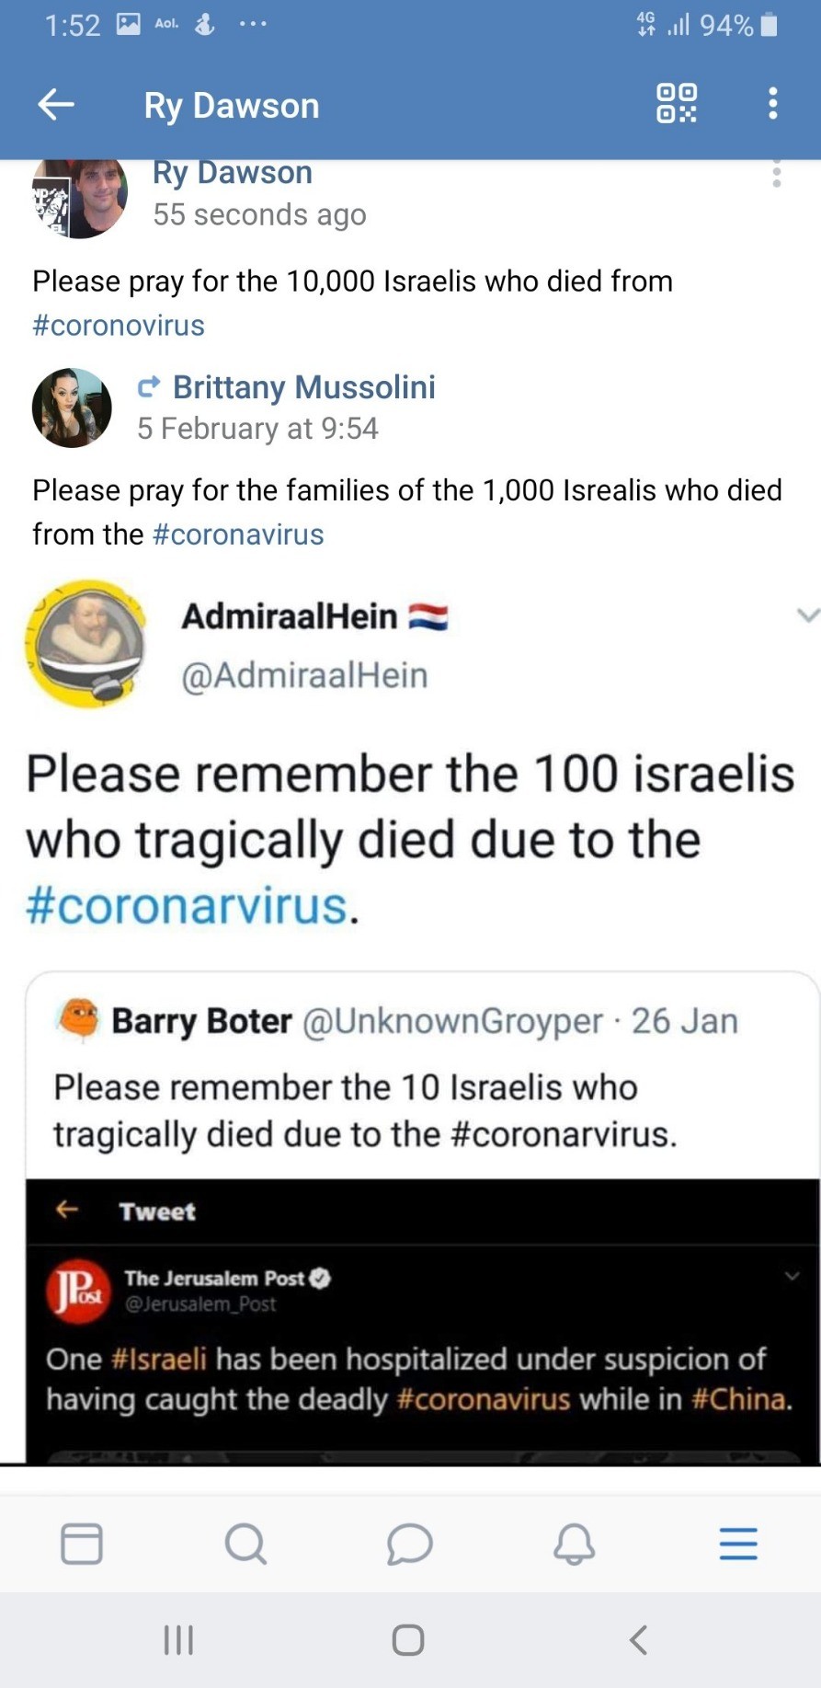This screenshot has width=821, height=1688.
Task: Tap the embedded tweet's orange back arrow
Action: tap(67, 1210)
